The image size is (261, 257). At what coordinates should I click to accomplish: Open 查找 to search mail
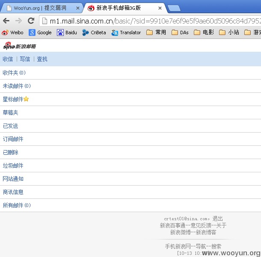42,59
